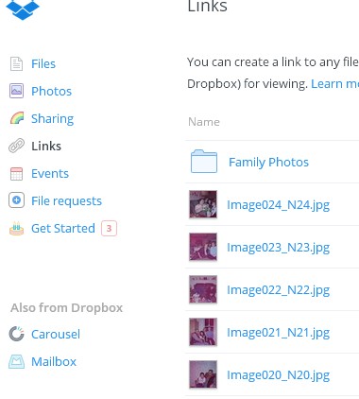Open the Family Photos link
The width and height of the screenshot is (359, 399).
point(268,163)
